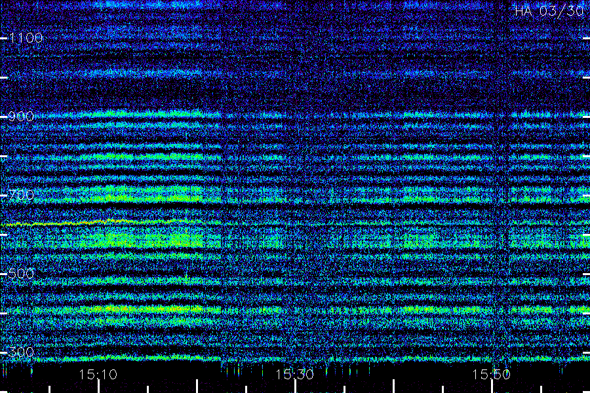The width and height of the screenshot is (590, 393).
Task: Click the 700 frequency axis label
Action: tap(21, 195)
